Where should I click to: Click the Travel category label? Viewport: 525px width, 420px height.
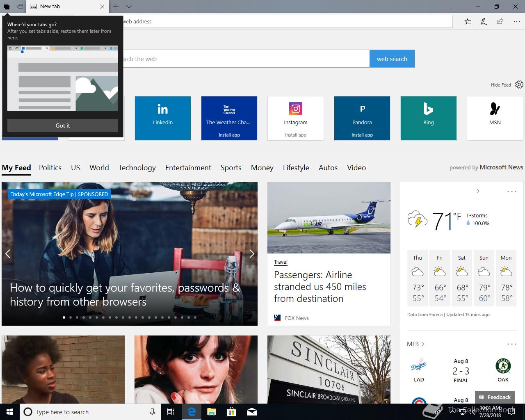click(x=281, y=262)
